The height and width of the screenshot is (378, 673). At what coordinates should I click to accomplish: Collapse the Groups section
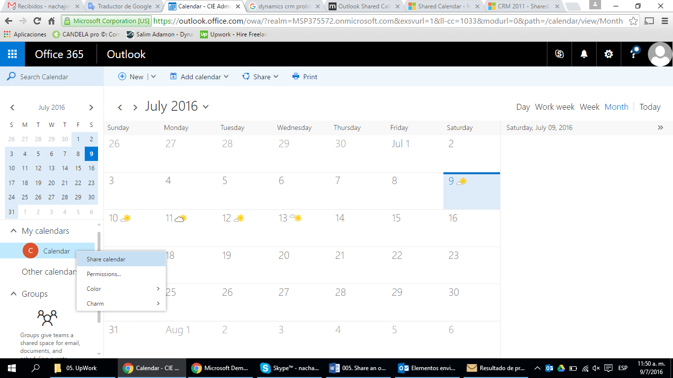tap(12, 294)
